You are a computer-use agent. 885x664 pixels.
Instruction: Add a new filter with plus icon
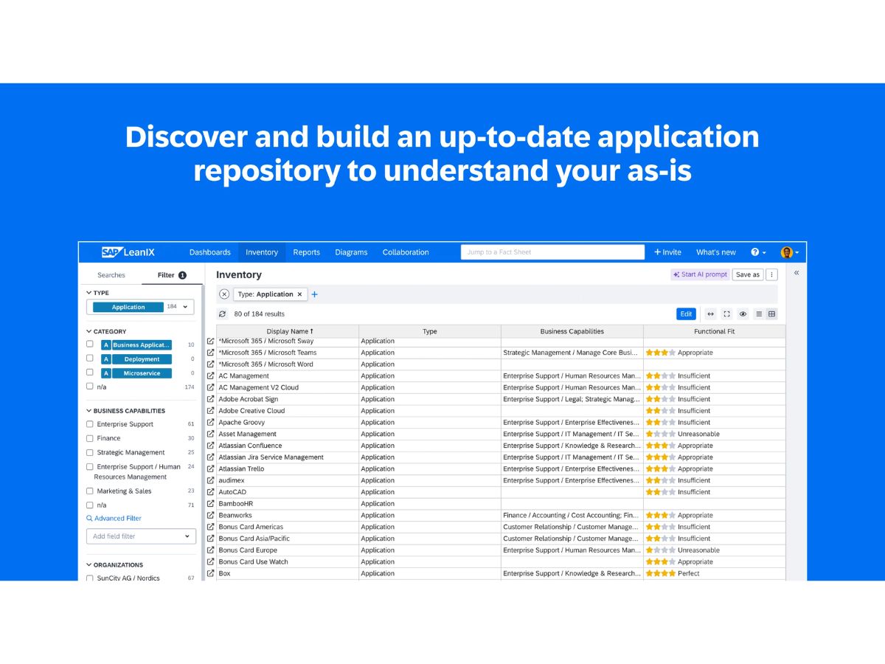[315, 294]
